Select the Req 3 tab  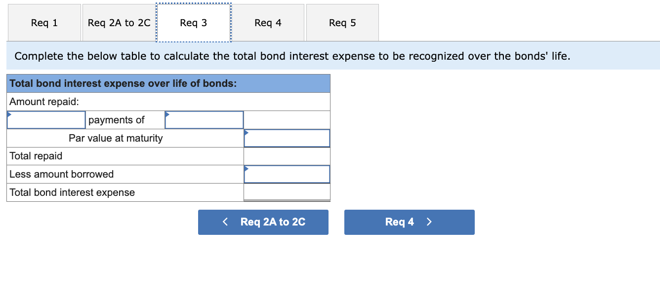pos(193,22)
